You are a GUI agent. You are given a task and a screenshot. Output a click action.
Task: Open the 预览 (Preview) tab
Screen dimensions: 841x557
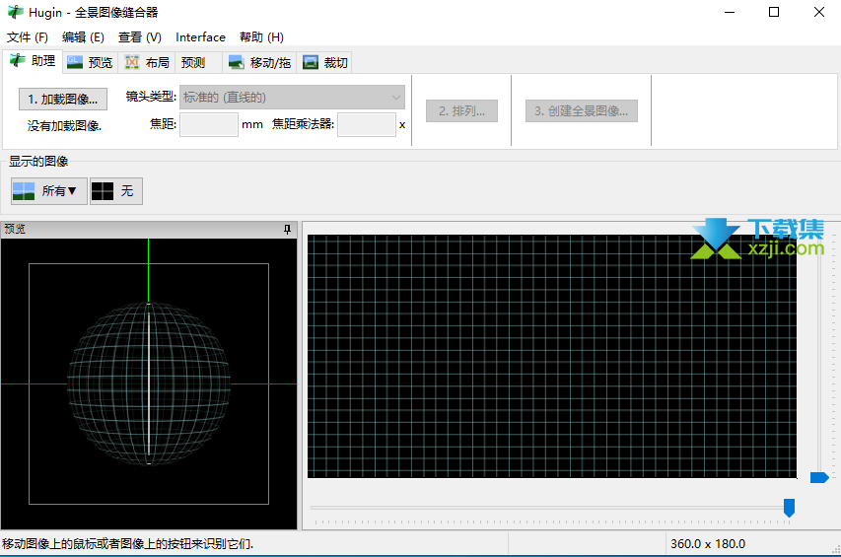coord(90,63)
